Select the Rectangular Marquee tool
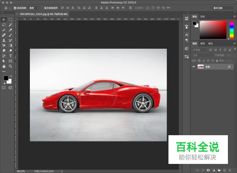The image size is (237, 173). pos(11,20)
